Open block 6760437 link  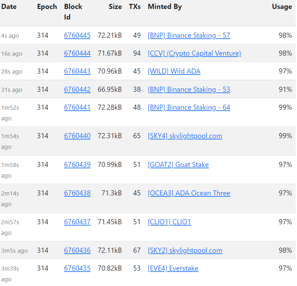(77, 222)
